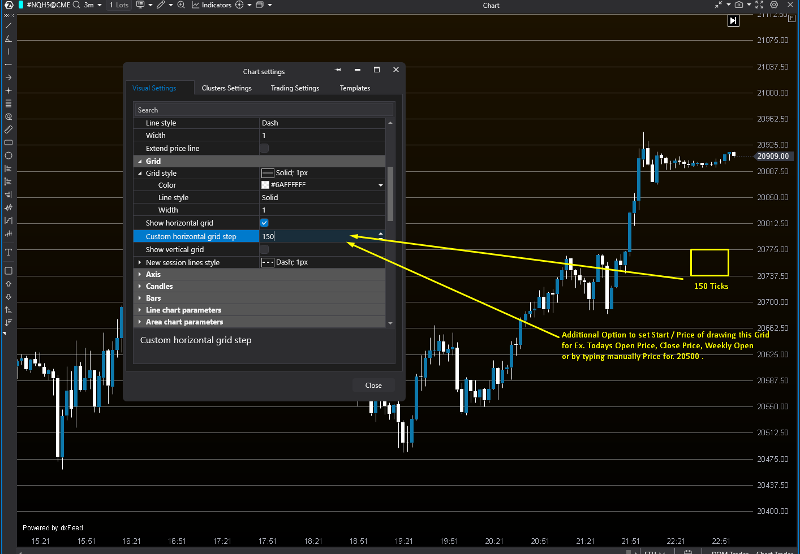Select the Text tool in drawing sidebar

pos(8,252)
